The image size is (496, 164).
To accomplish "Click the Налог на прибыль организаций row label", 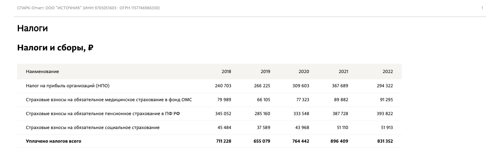I will coord(68,86).
